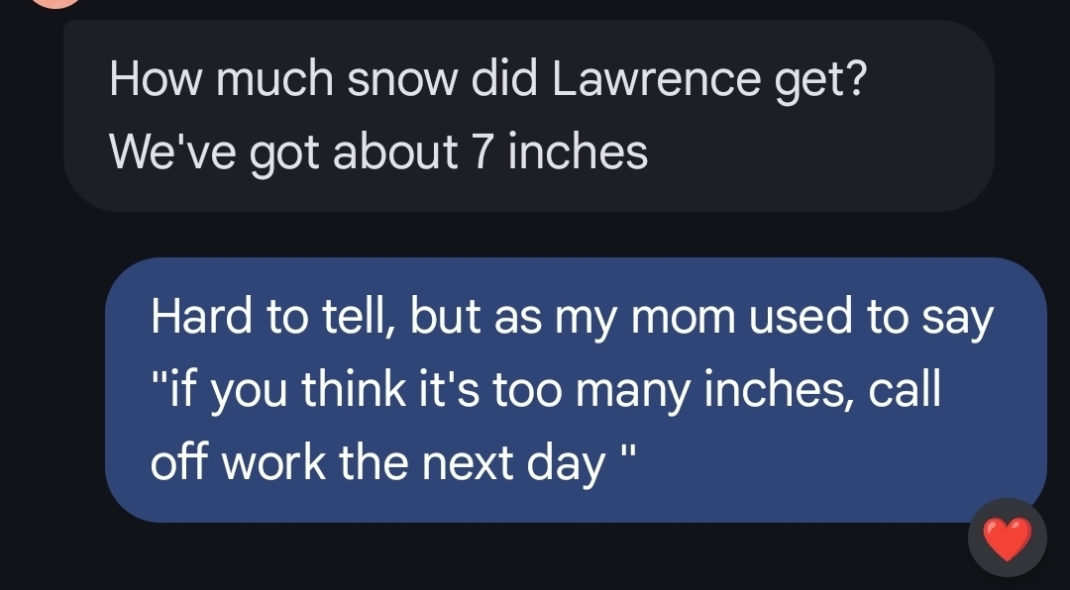Click the number "7" in the received message
This screenshot has width=1070, height=590.
482,152
